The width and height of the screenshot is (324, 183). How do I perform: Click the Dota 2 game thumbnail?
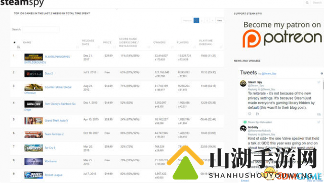pyautogui.click(x=33, y=74)
